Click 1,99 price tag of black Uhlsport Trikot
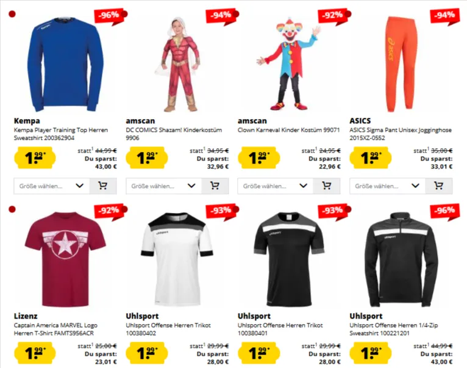Screen dimensions: 467x368 (258, 353)
